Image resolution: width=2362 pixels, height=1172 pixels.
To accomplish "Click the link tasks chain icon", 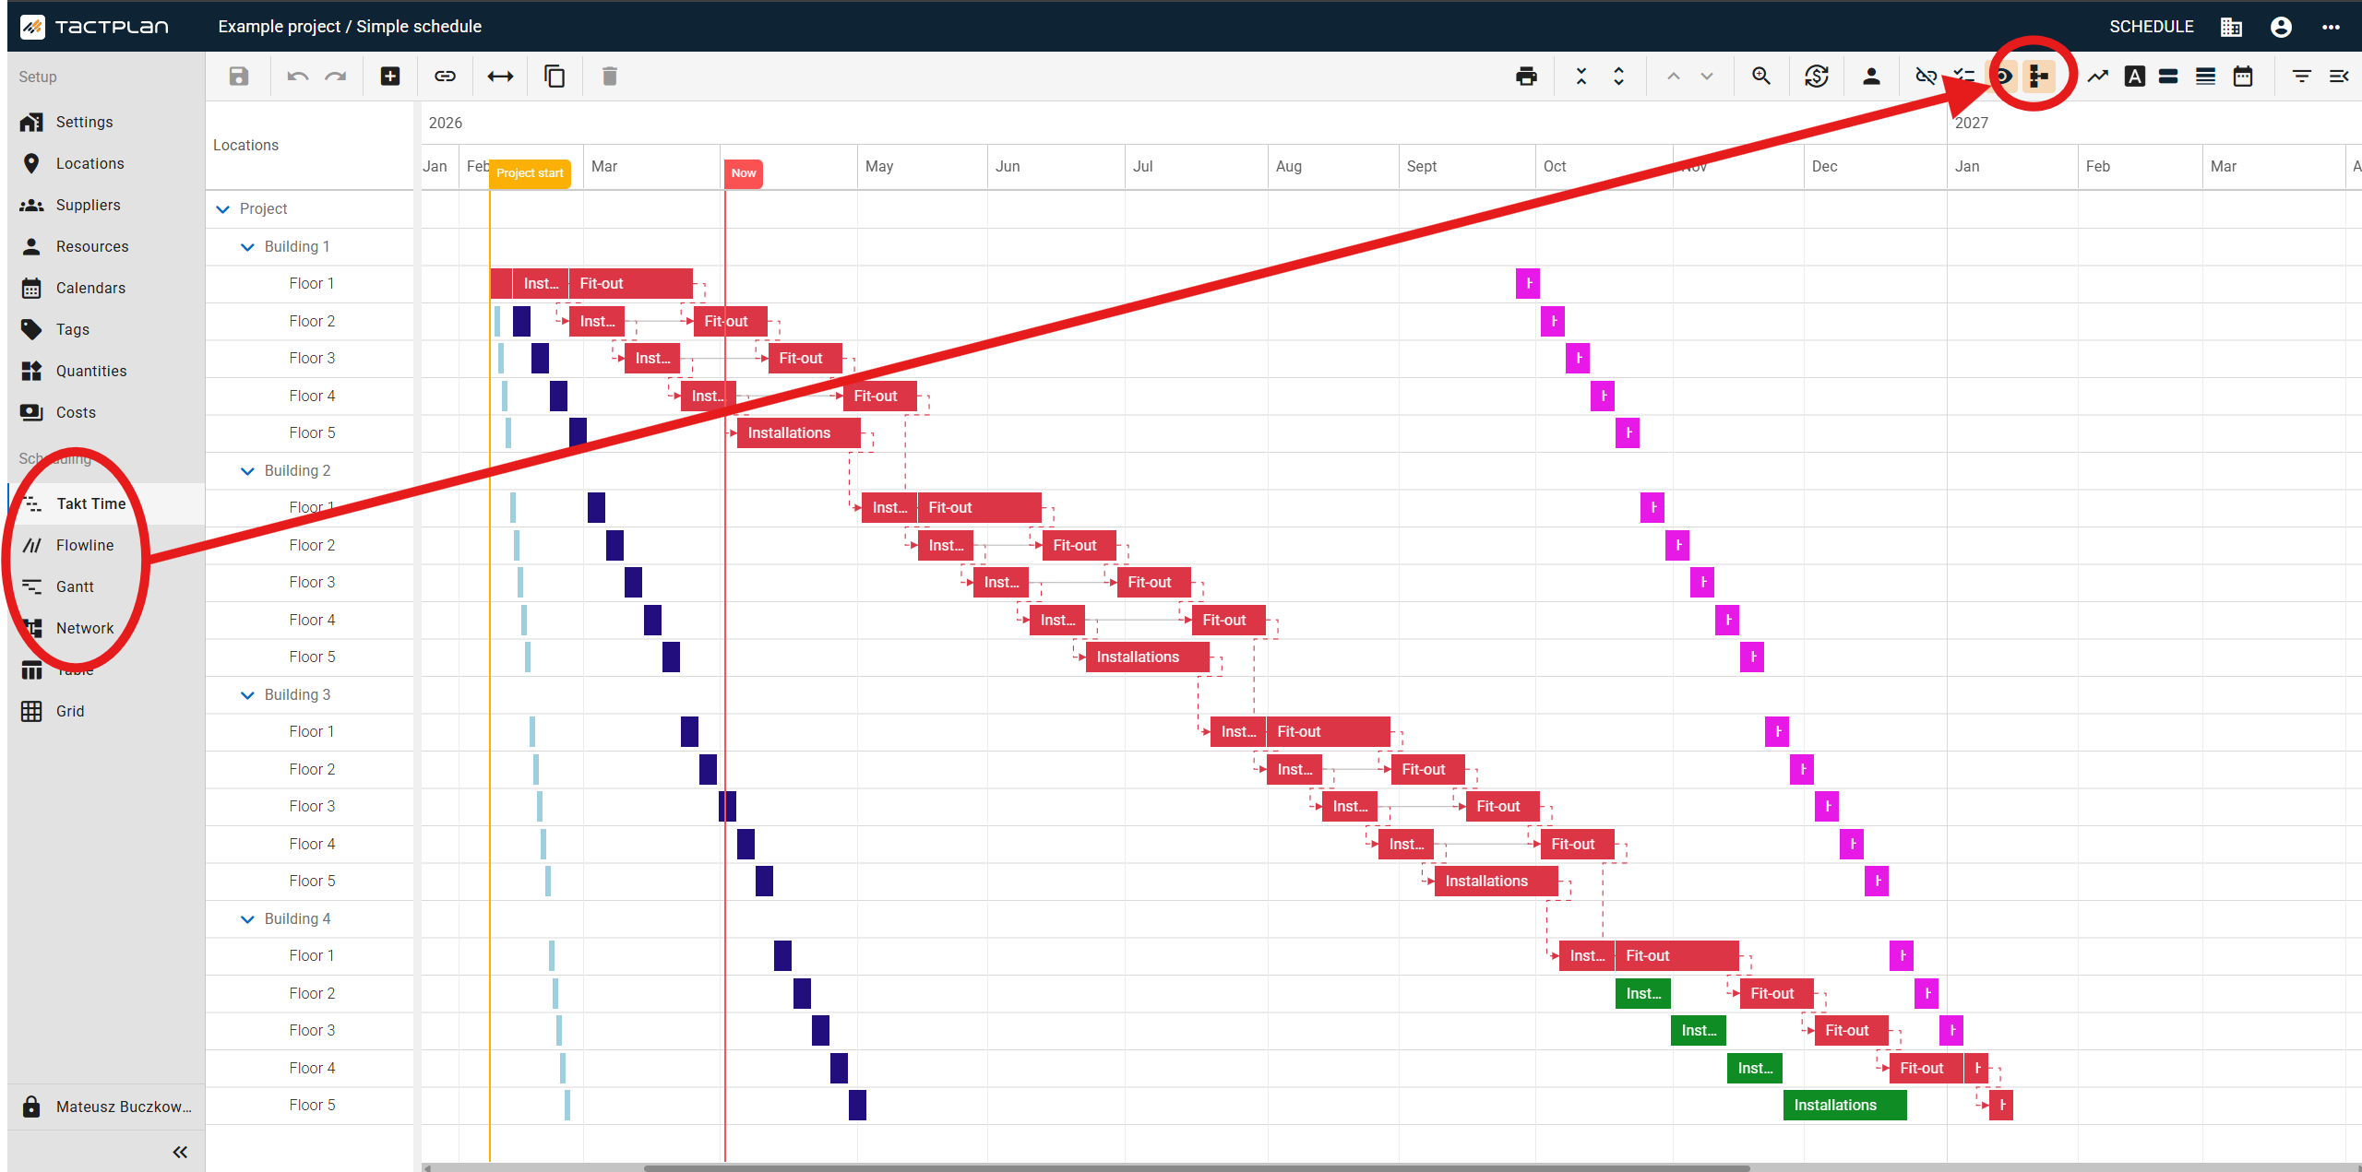I will point(445,77).
